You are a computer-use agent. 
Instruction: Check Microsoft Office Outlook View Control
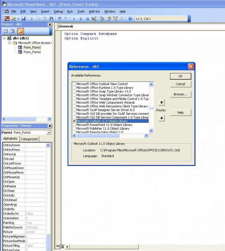click(74, 84)
